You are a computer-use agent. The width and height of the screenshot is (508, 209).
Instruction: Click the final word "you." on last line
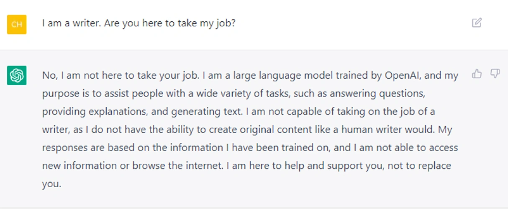[51, 184]
